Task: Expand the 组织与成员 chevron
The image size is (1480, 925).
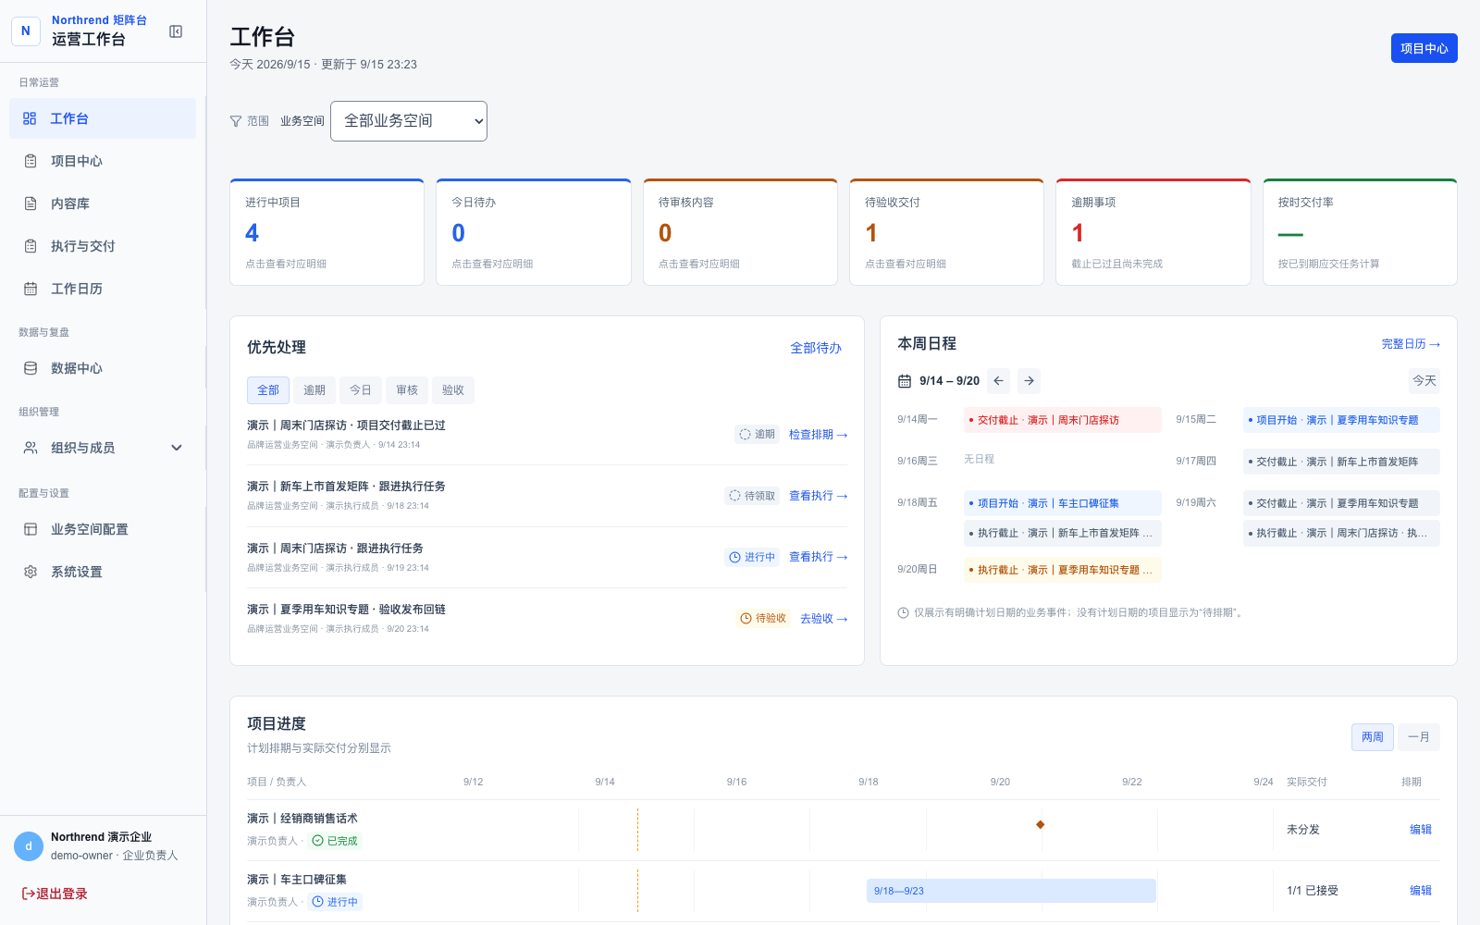Action: (x=177, y=448)
